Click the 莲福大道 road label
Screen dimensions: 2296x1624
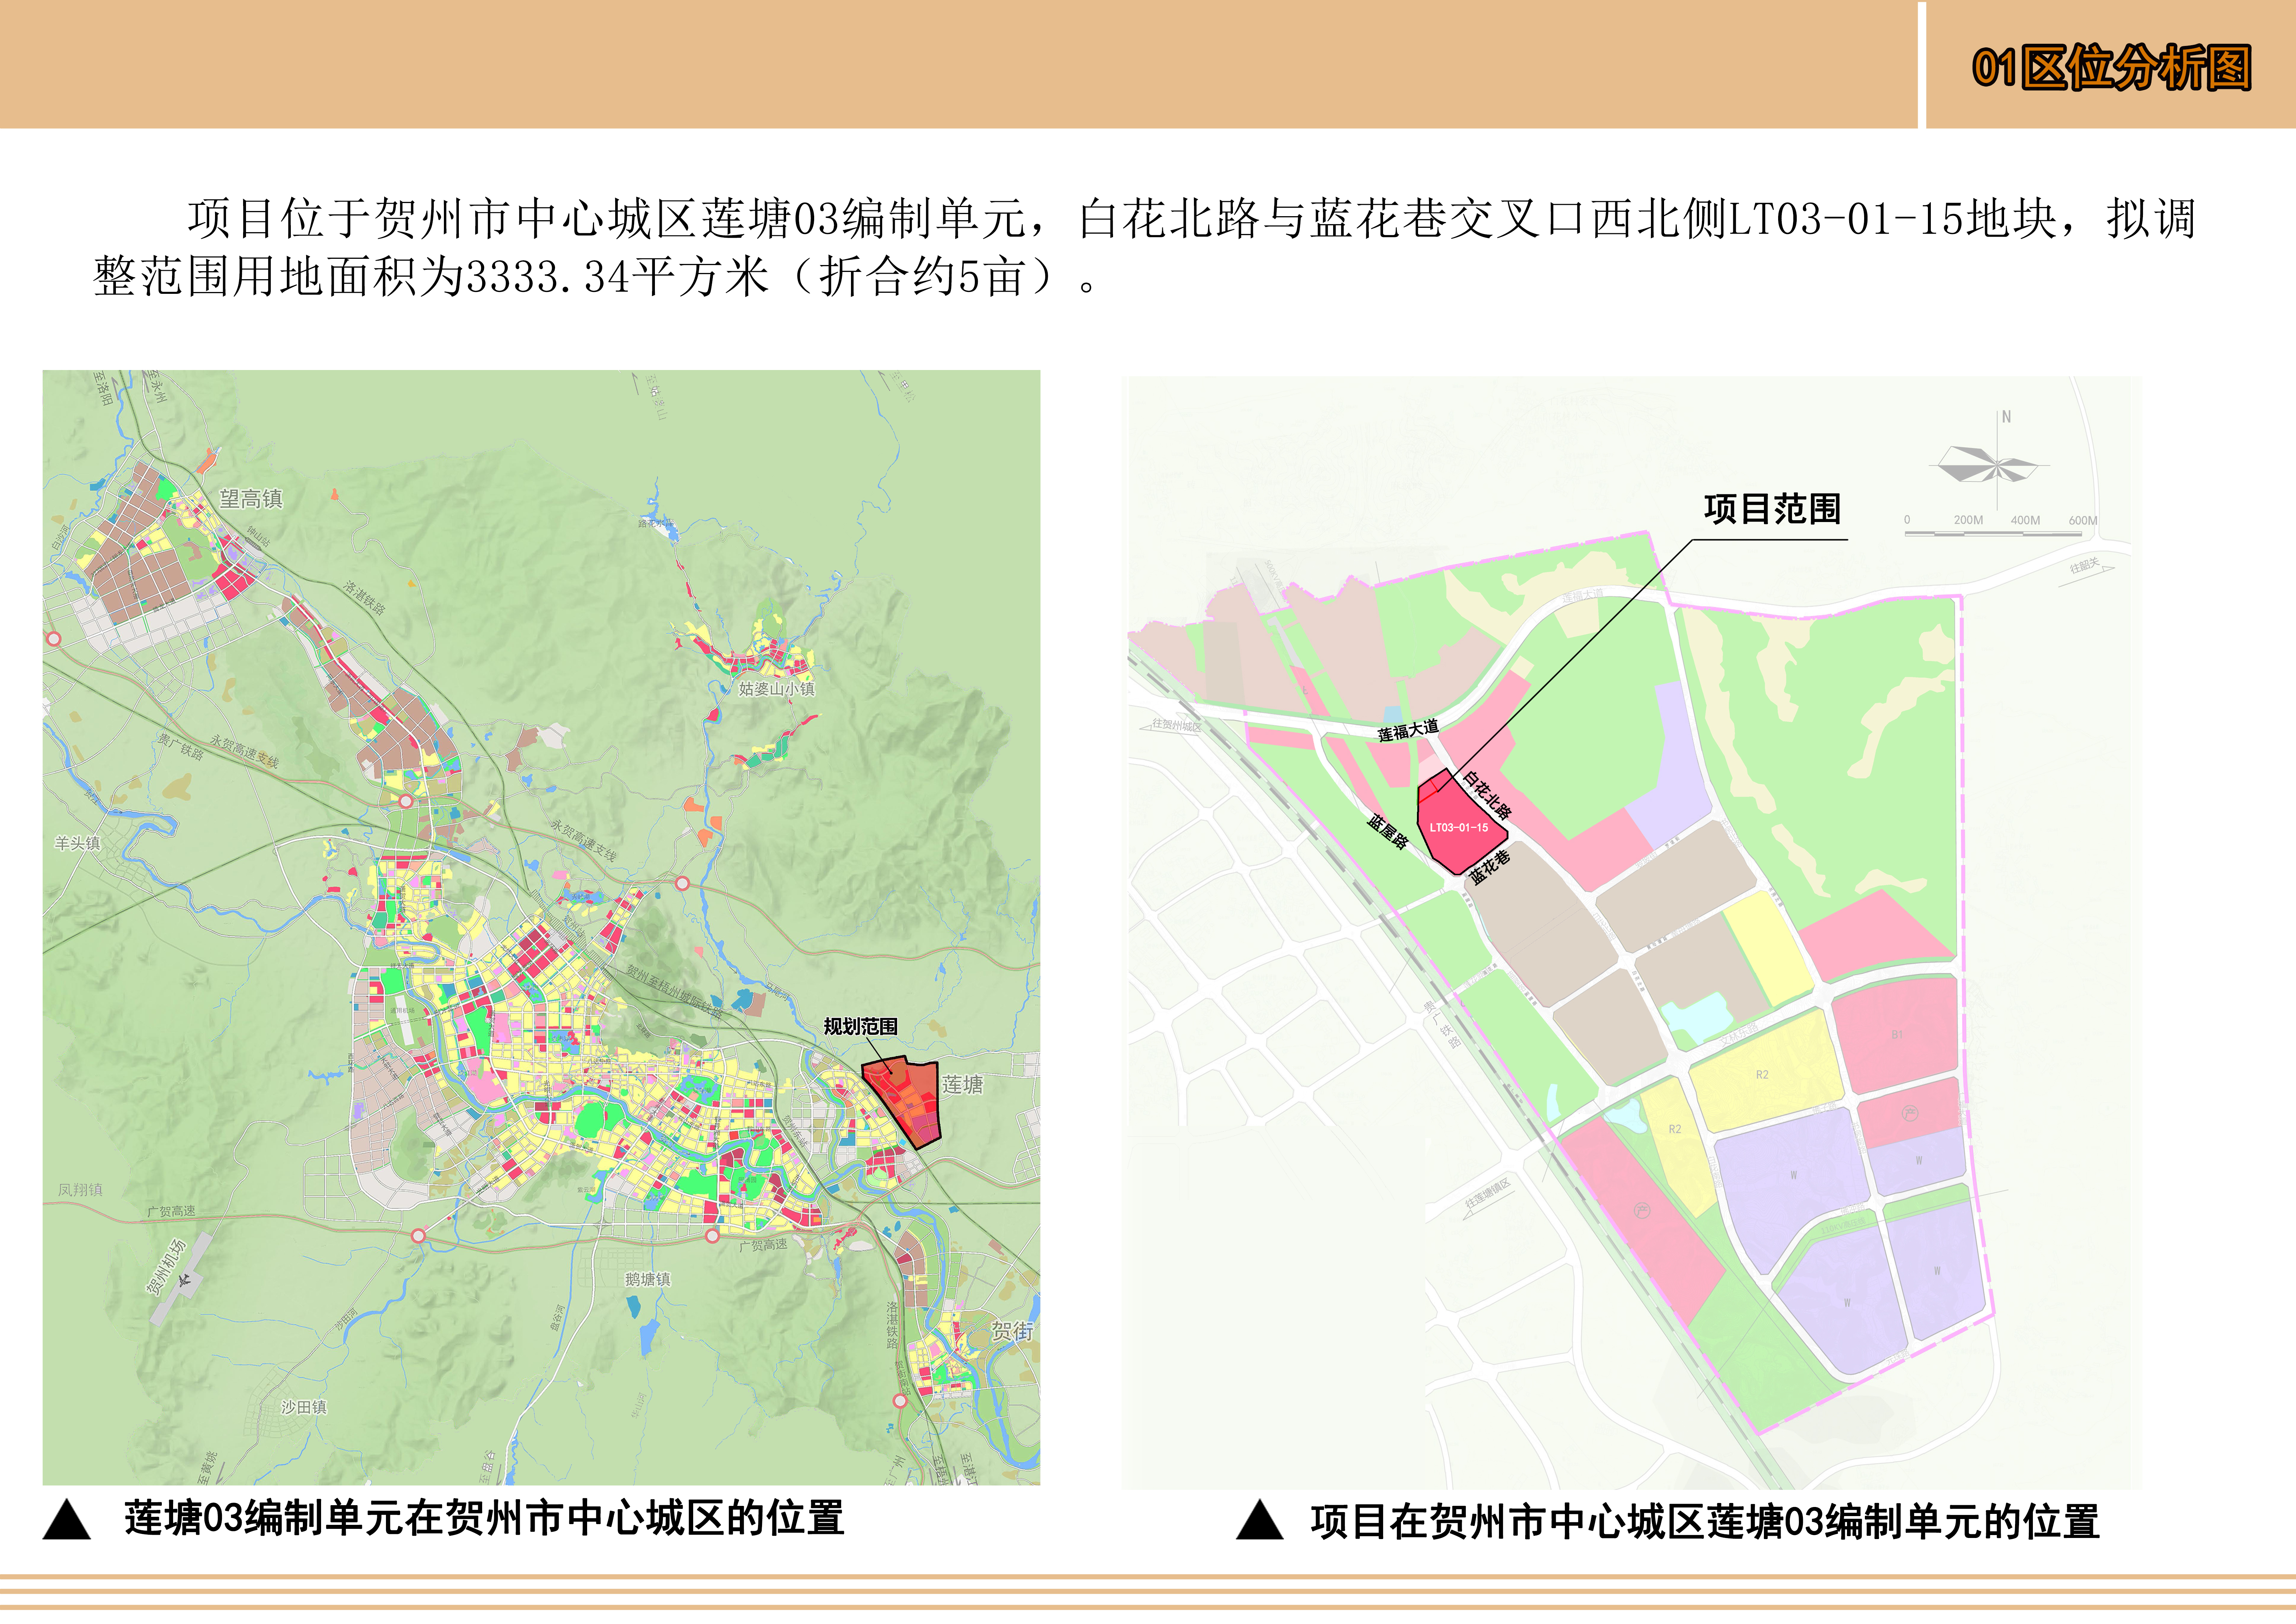click(x=1408, y=731)
